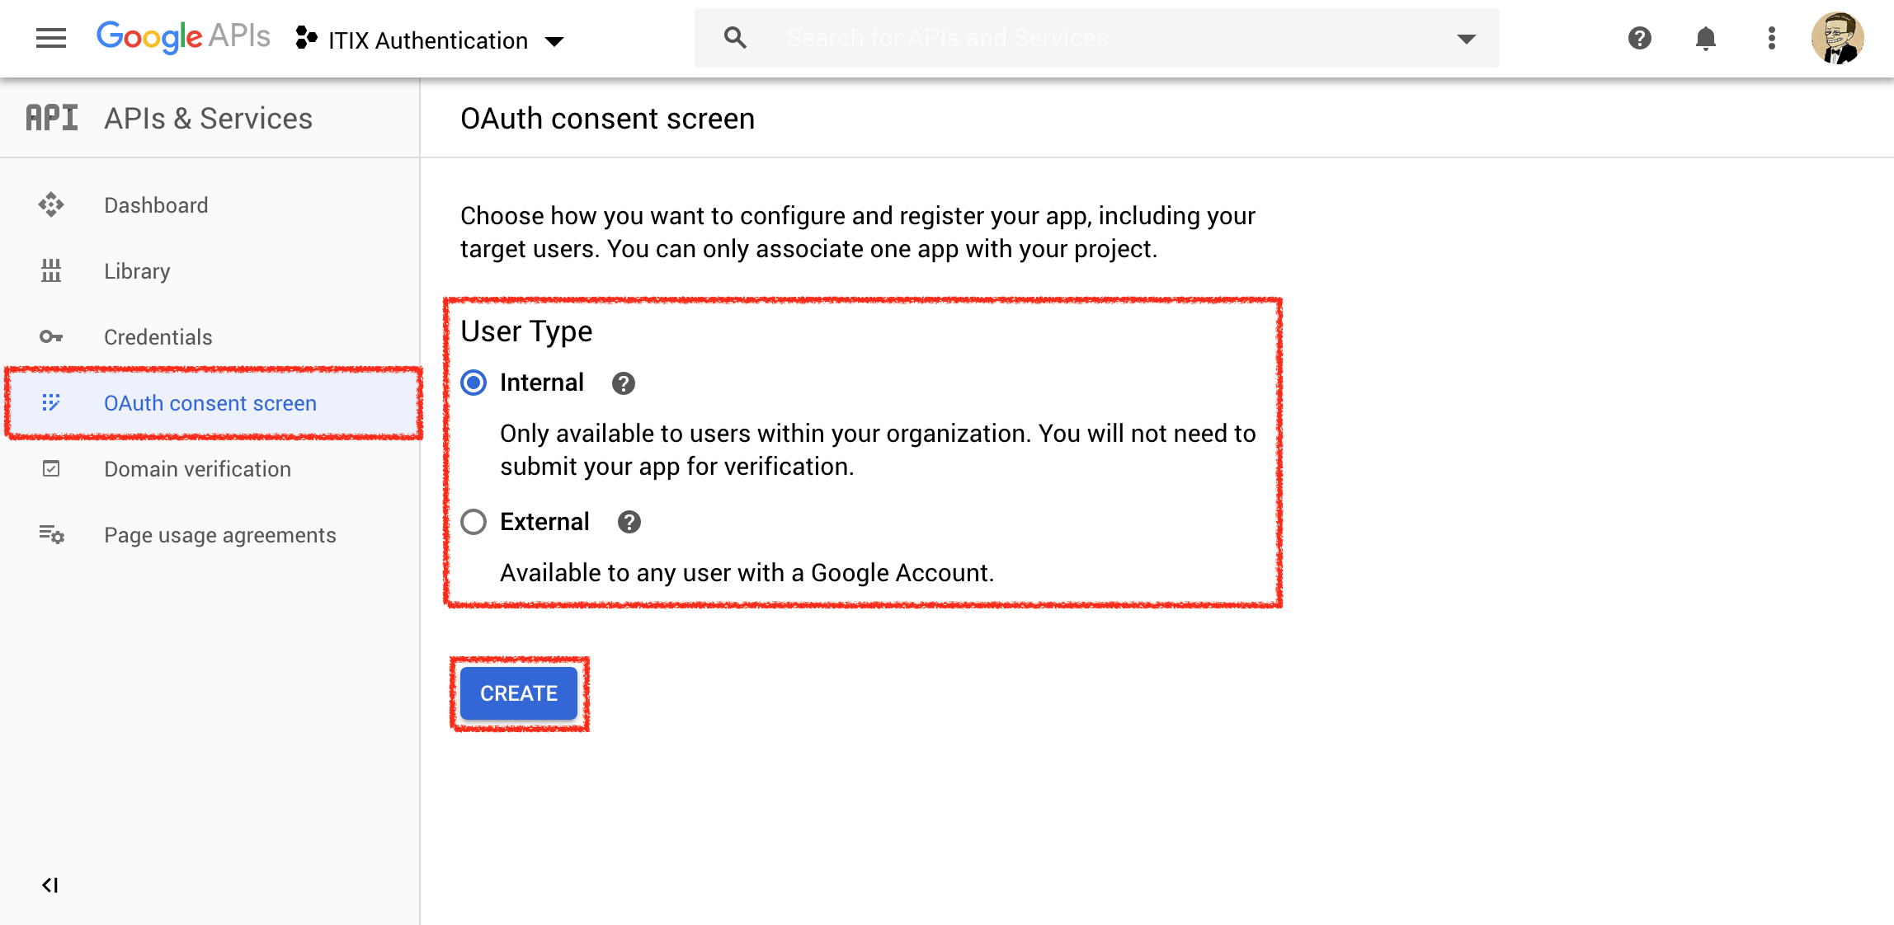Click the Google APIs logo

(183, 37)
